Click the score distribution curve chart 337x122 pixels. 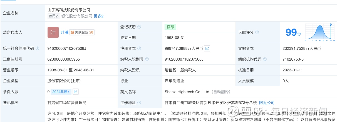(x=320, y=32)
